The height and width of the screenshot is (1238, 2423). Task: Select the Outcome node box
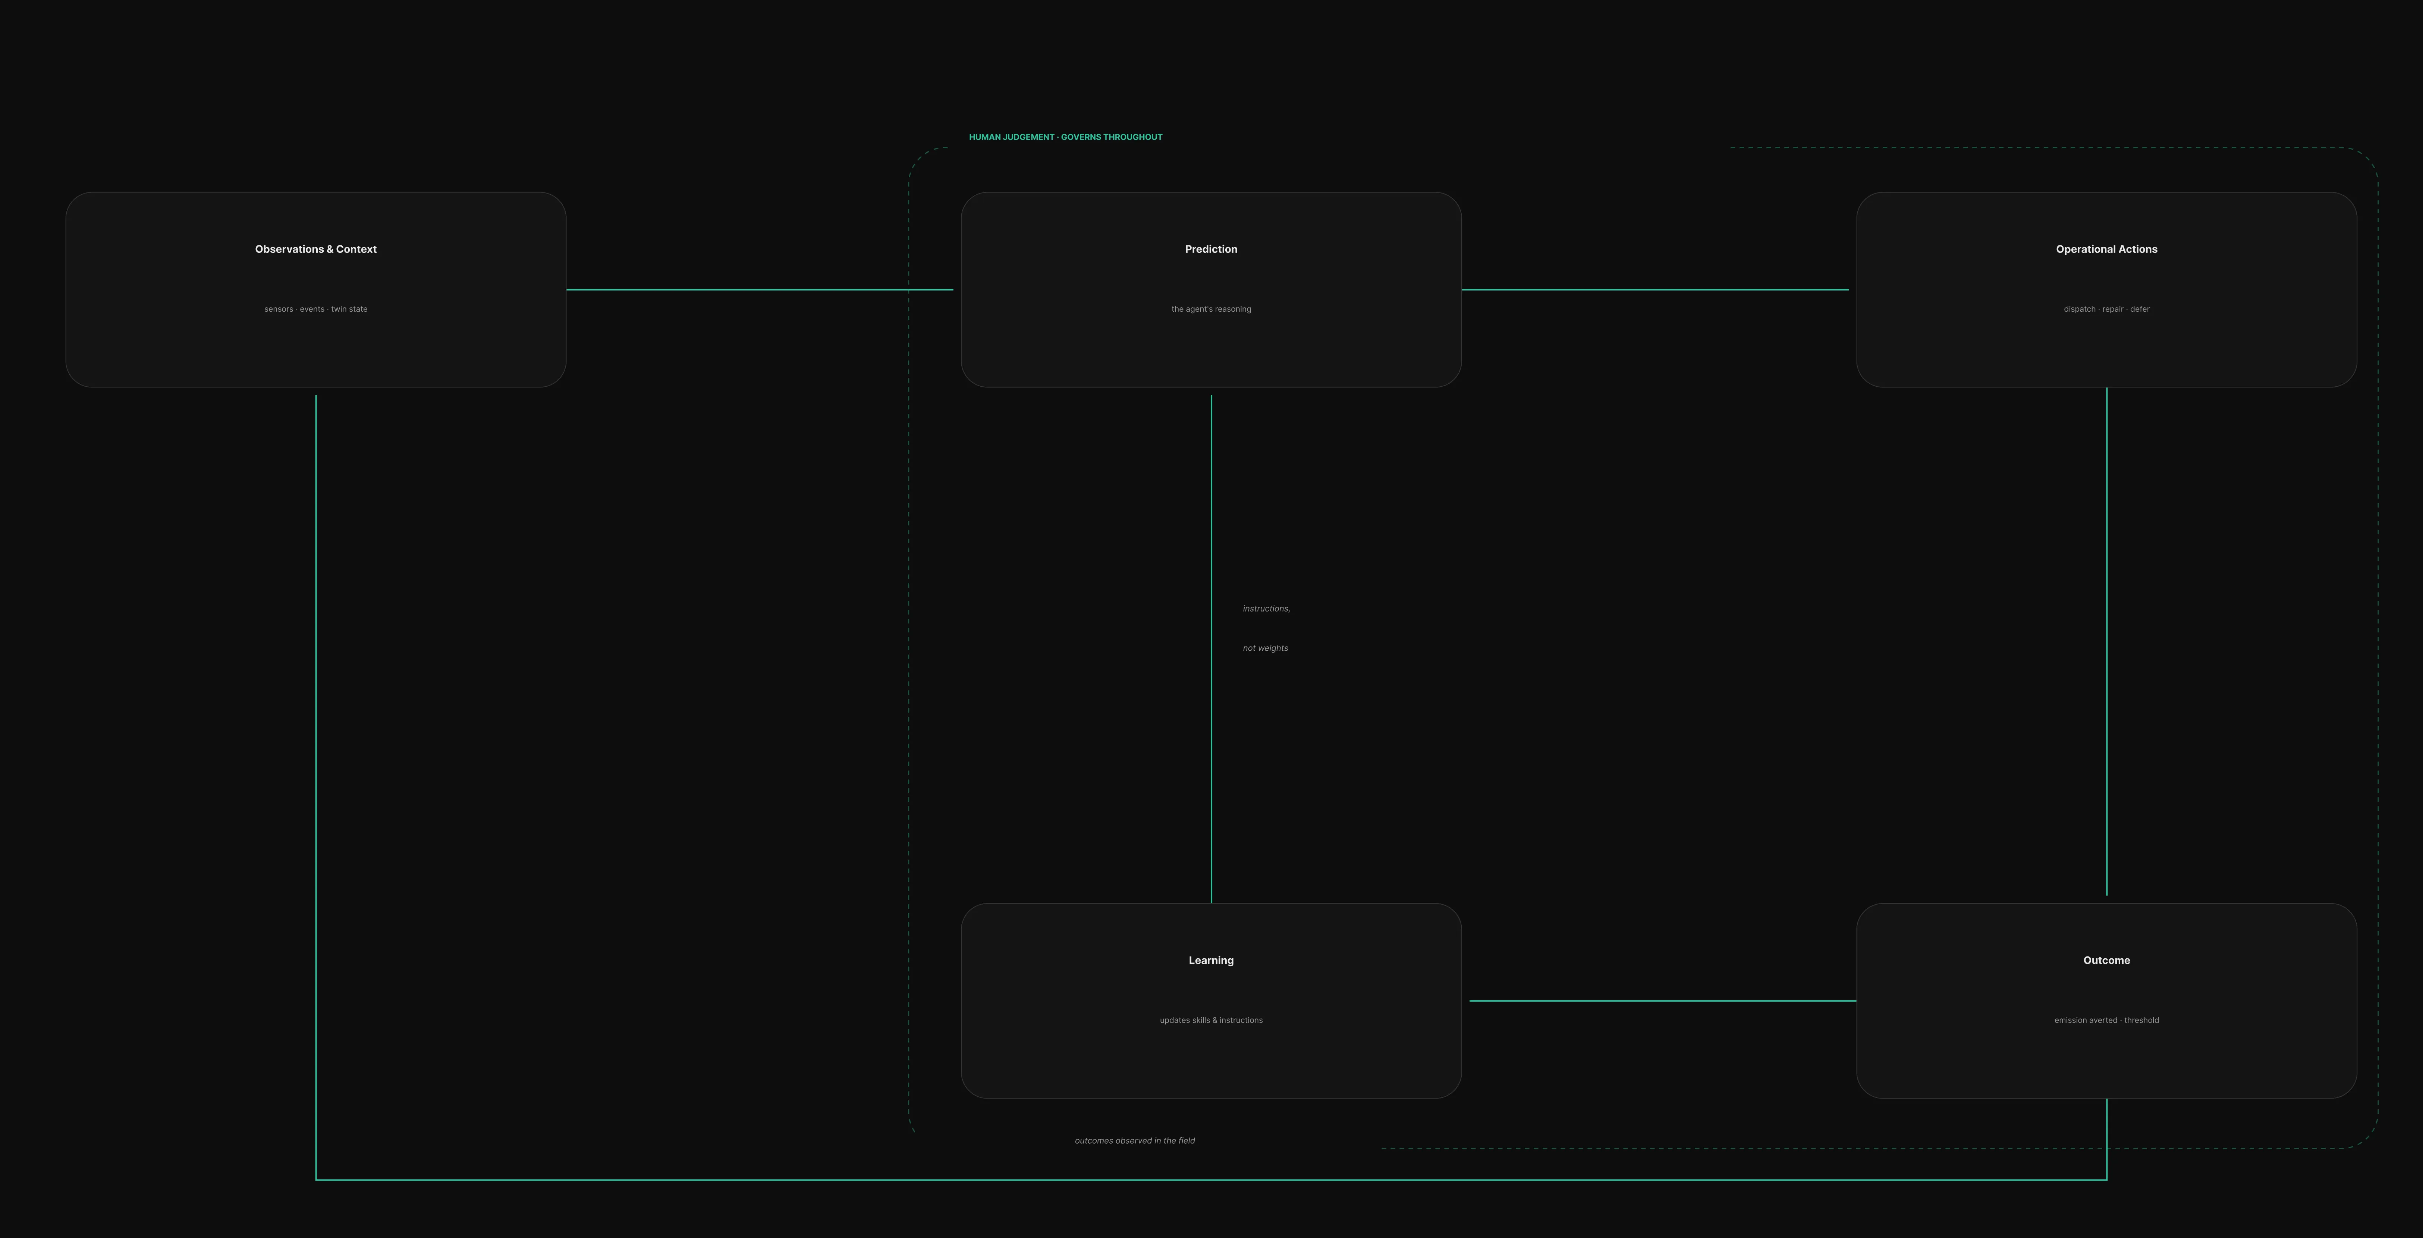pyautogui.click(x=2107, y=1001)
